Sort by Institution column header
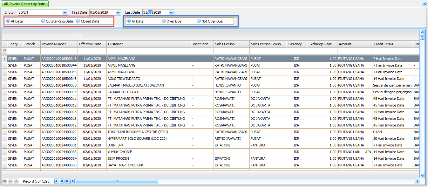Image resolution: width=428 pixels, height=187 pixels. 202,44
